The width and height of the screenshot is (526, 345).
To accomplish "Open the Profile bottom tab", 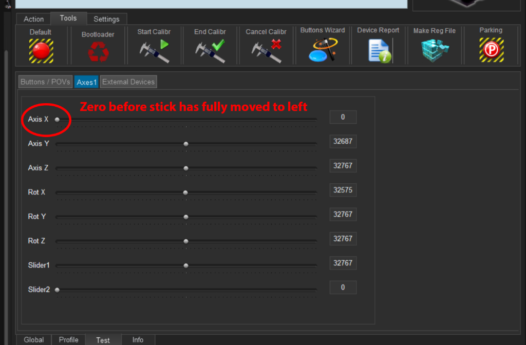I will [68, 340].
